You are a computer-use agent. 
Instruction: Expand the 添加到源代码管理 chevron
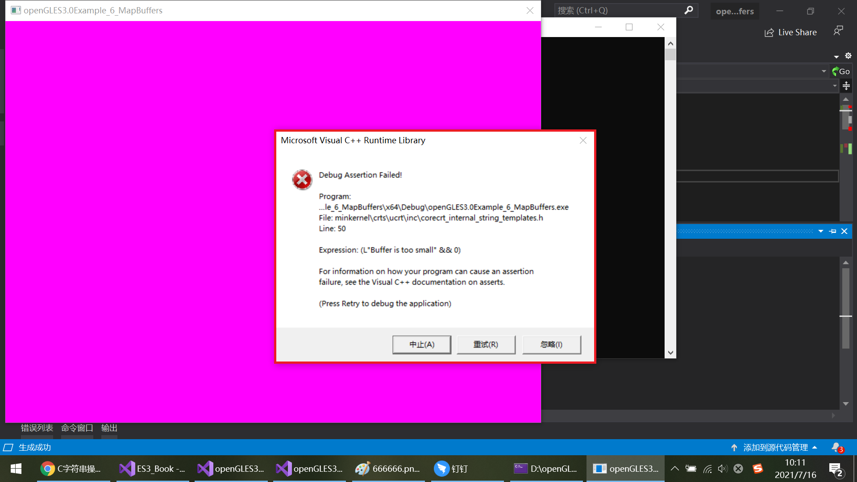click(816, 447)
